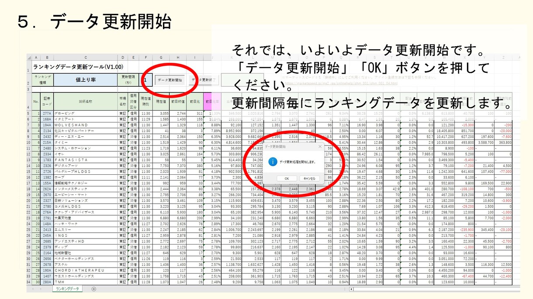Select the cell ディー・エス・エー
This screenshot has height=299, width=533.
point(86,136)
